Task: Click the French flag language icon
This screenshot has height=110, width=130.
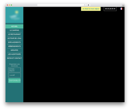Action: pyautogui.click(x=121, y=9)
